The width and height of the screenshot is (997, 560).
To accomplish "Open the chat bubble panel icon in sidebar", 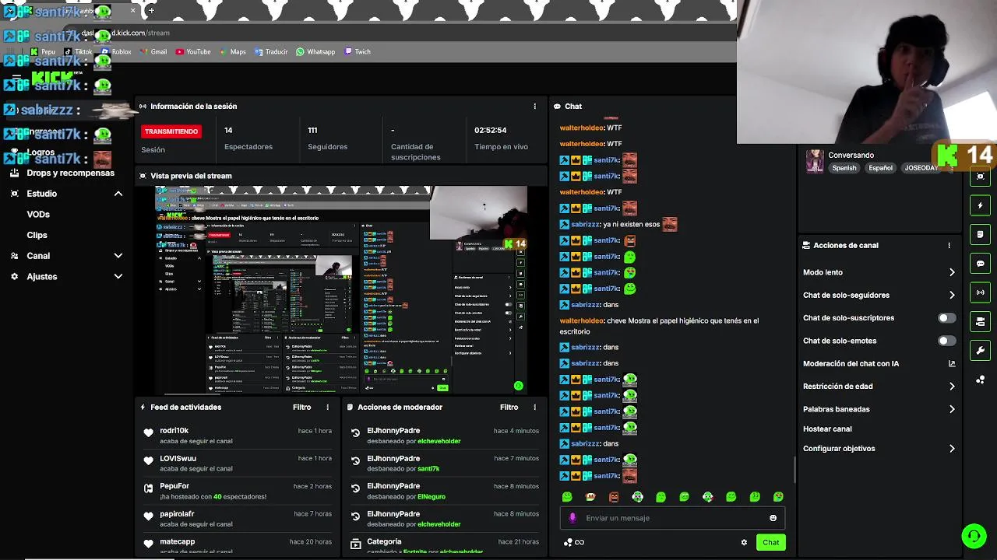I will 980,264.
